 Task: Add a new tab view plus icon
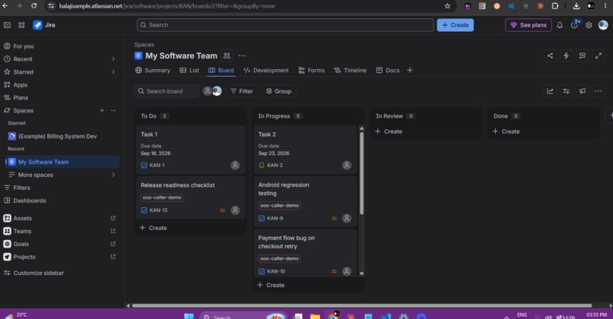(x=410, y=71)
